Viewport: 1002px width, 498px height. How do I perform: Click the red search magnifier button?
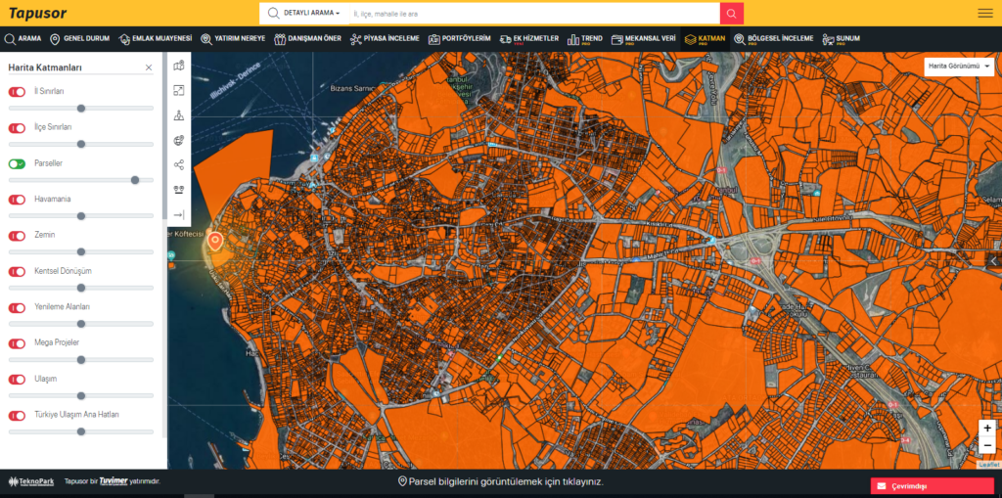(731, 14)
